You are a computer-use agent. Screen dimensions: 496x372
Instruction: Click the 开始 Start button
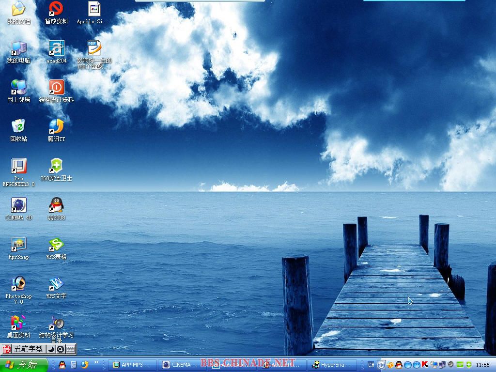[24, 365]
